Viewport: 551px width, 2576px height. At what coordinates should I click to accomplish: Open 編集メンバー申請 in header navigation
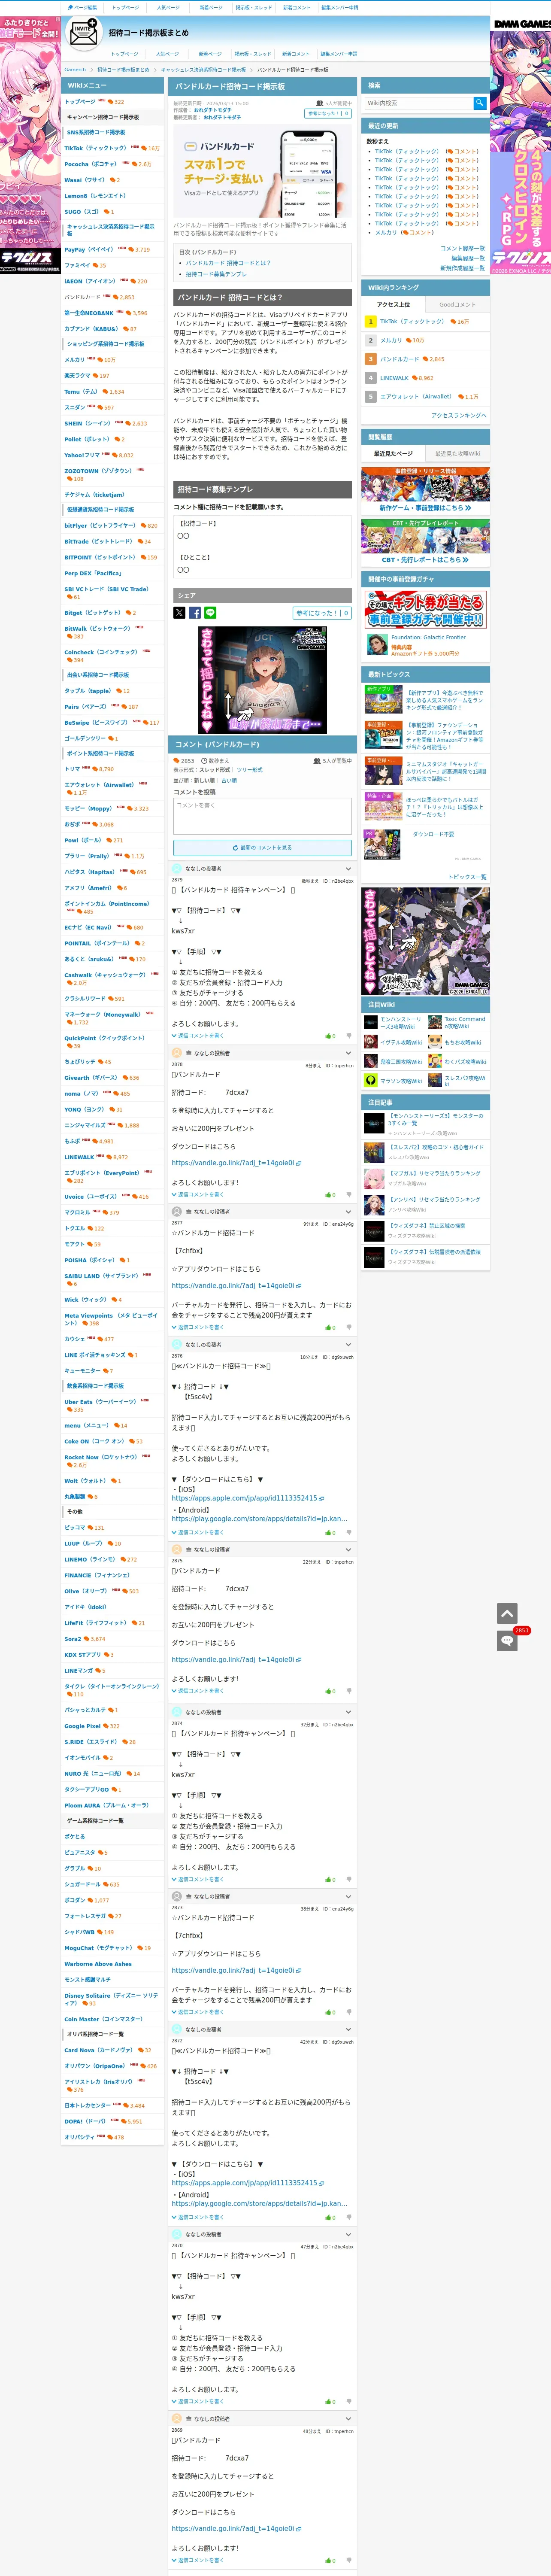338,54
